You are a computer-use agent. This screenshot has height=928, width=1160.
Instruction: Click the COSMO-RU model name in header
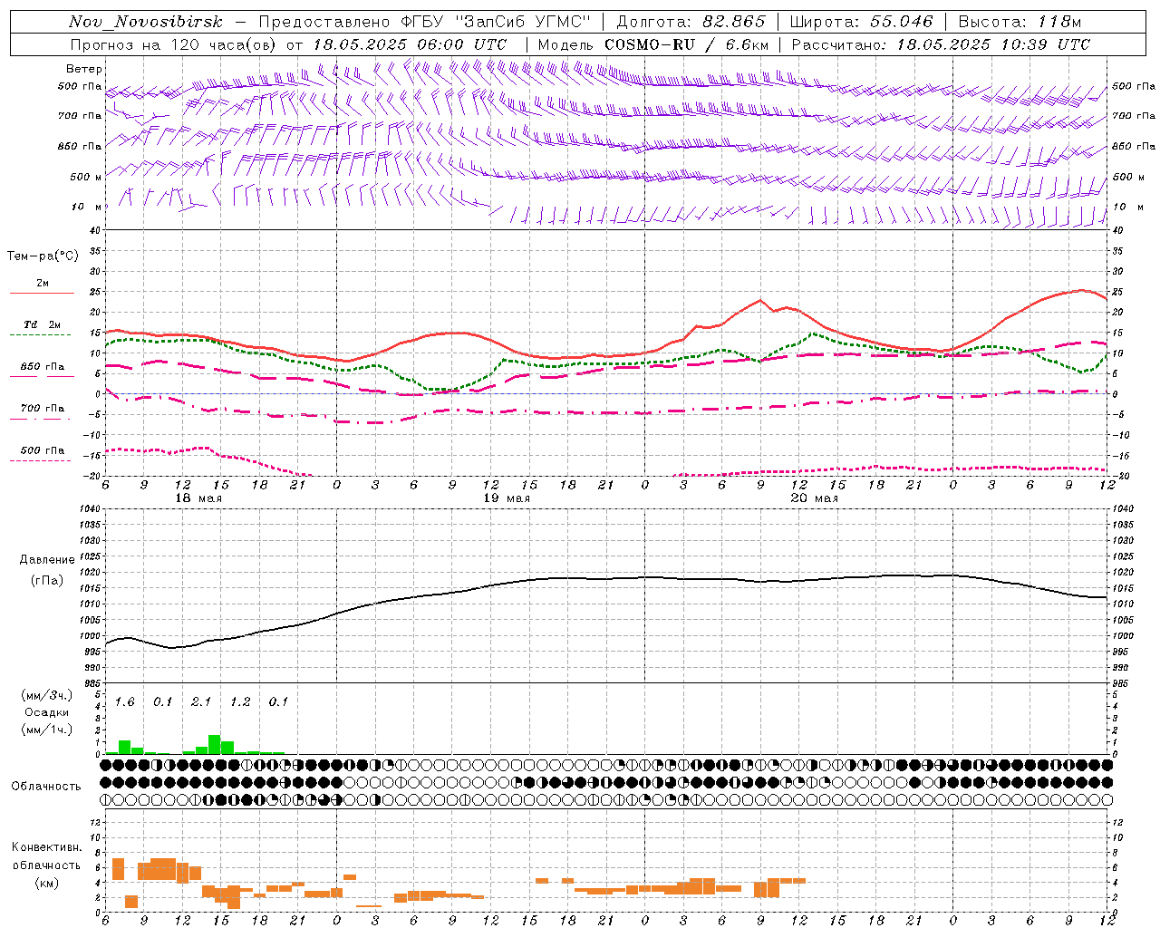click(649, 44)
